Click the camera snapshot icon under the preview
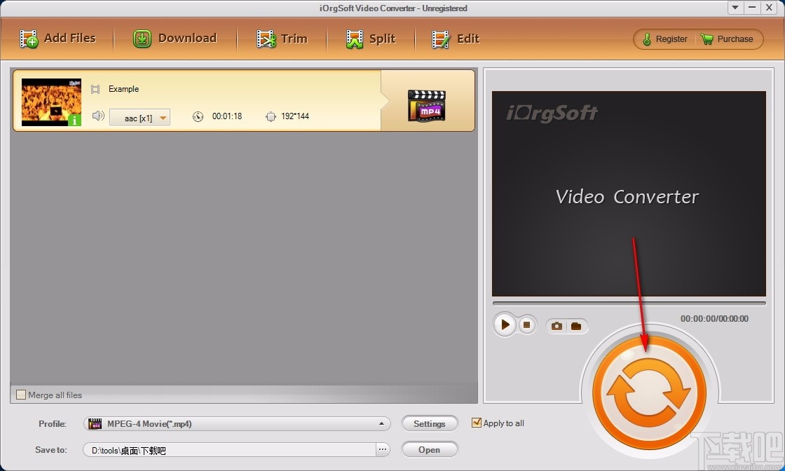Image resolution: width=785 pixels, height=471 pixels. click(x=557, y=325)
